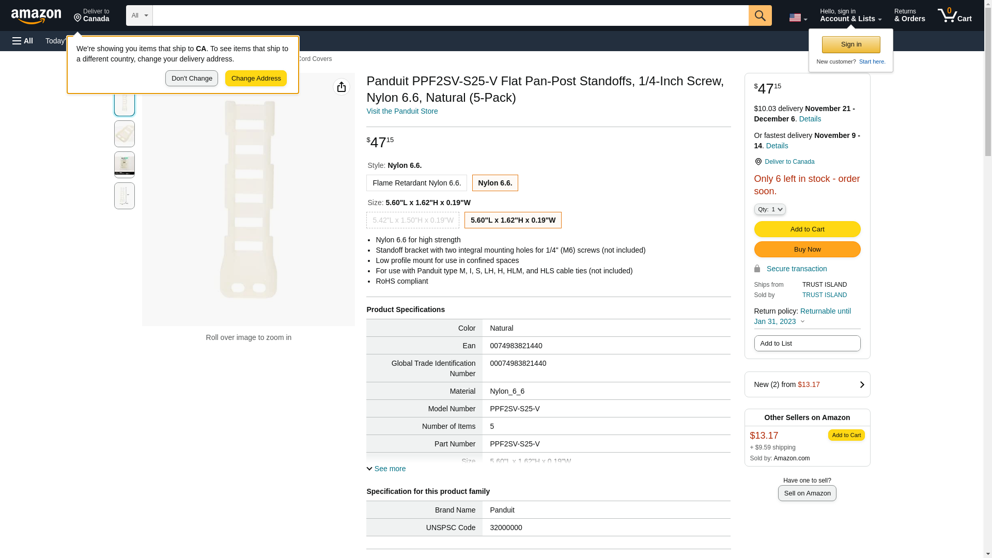Open the shopping cart icon

tap(954, 16)
